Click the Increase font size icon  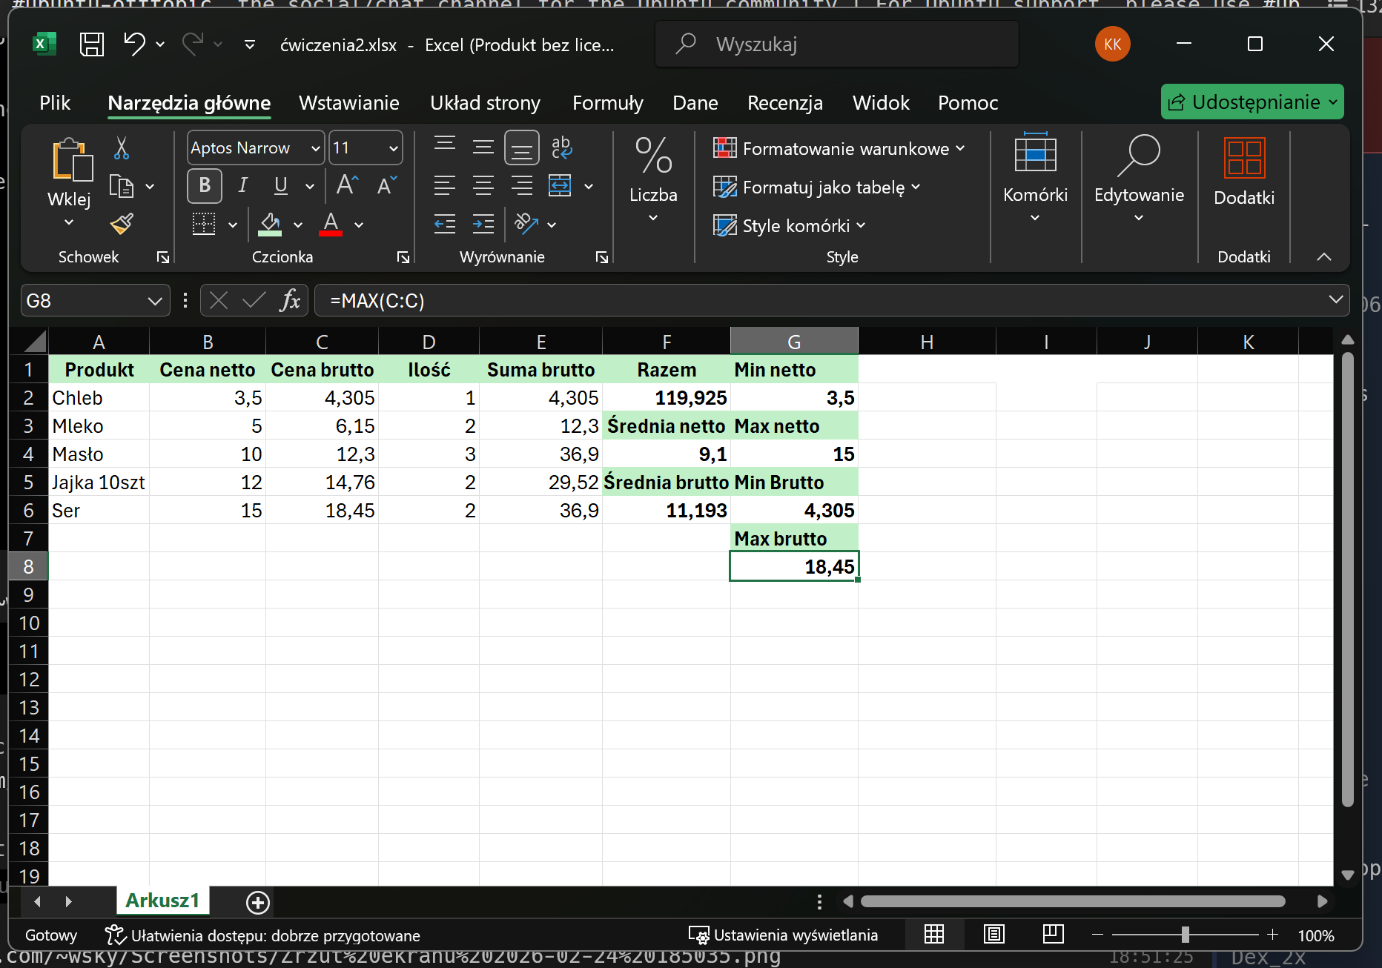pyautogui.click(x=347, y=185)
